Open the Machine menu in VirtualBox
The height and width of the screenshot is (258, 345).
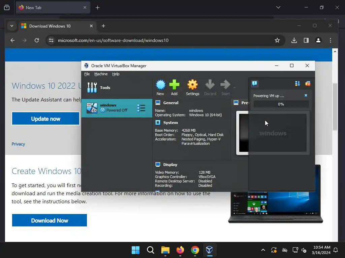(101, 74)
